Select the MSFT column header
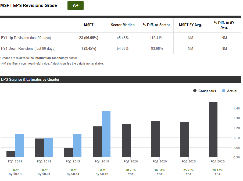Viewport: 243px width, 181px height. tap(89, 25)
